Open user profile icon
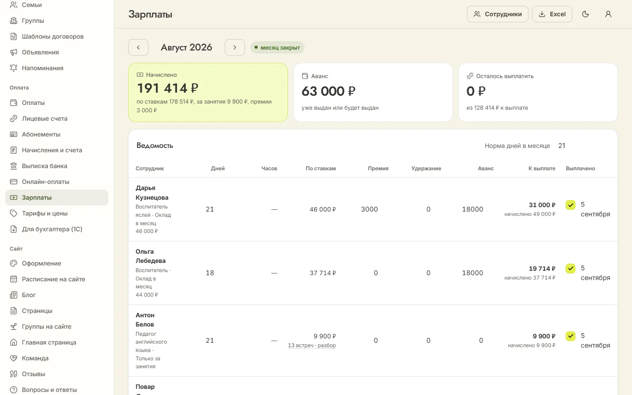This screenshot has height=395, width=632. tap(608, 14)
